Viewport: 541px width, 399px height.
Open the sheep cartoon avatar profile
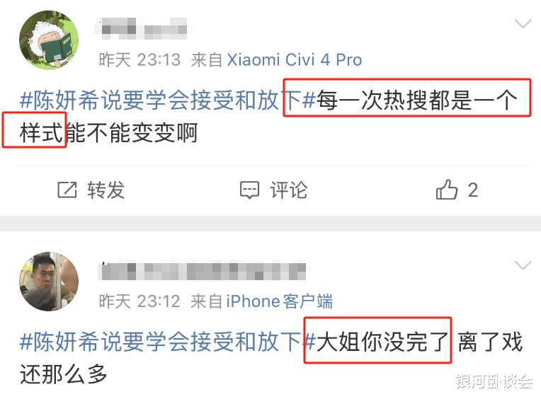[49, 40]
